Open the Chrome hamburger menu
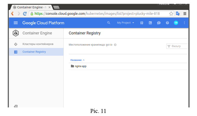Viewport: 197px width, 116px height. point(185,14)
